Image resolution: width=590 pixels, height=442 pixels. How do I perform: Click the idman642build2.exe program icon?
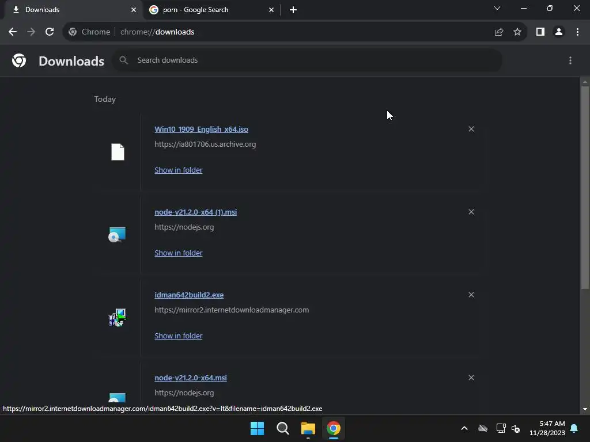tap(118, 318)
